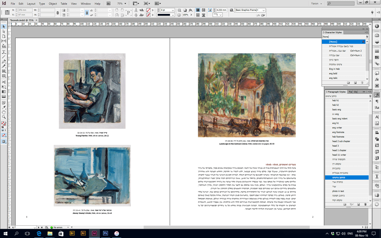Open the Layers panel from the dock

click(377, 42)
